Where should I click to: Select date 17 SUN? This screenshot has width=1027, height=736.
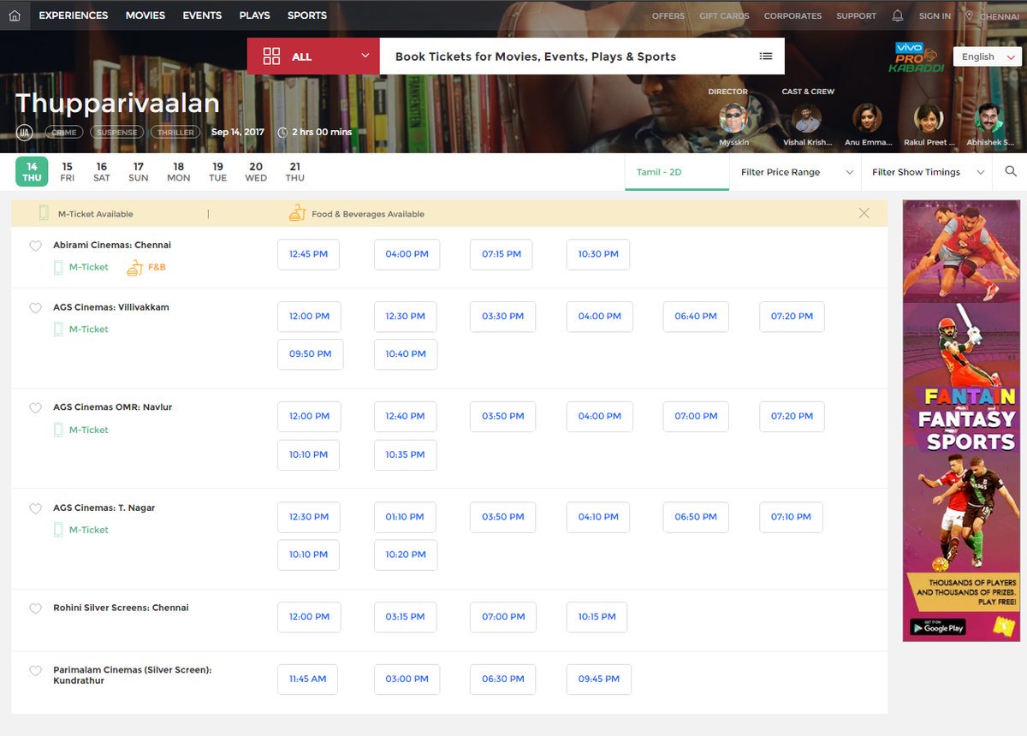tap(139, 172)
